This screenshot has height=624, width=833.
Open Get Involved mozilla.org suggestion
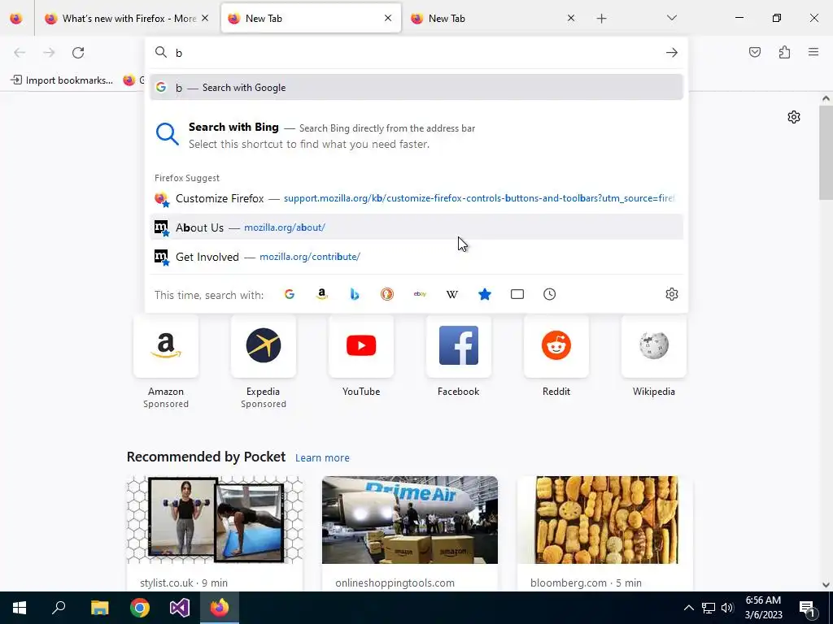tap(416, 257)
